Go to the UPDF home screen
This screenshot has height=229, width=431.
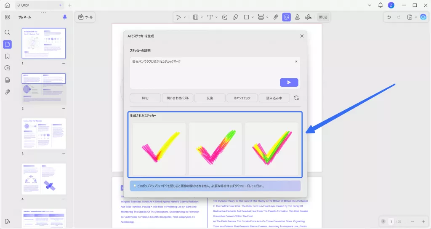[8, 5]
